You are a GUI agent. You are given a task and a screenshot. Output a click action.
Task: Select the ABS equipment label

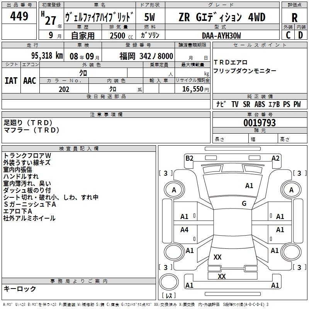tap(260, 104)
